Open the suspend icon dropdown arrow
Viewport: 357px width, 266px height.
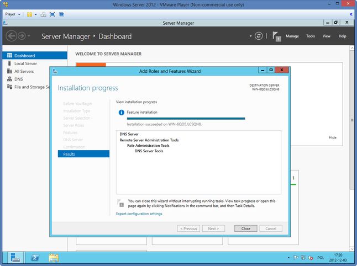[36, 14]
